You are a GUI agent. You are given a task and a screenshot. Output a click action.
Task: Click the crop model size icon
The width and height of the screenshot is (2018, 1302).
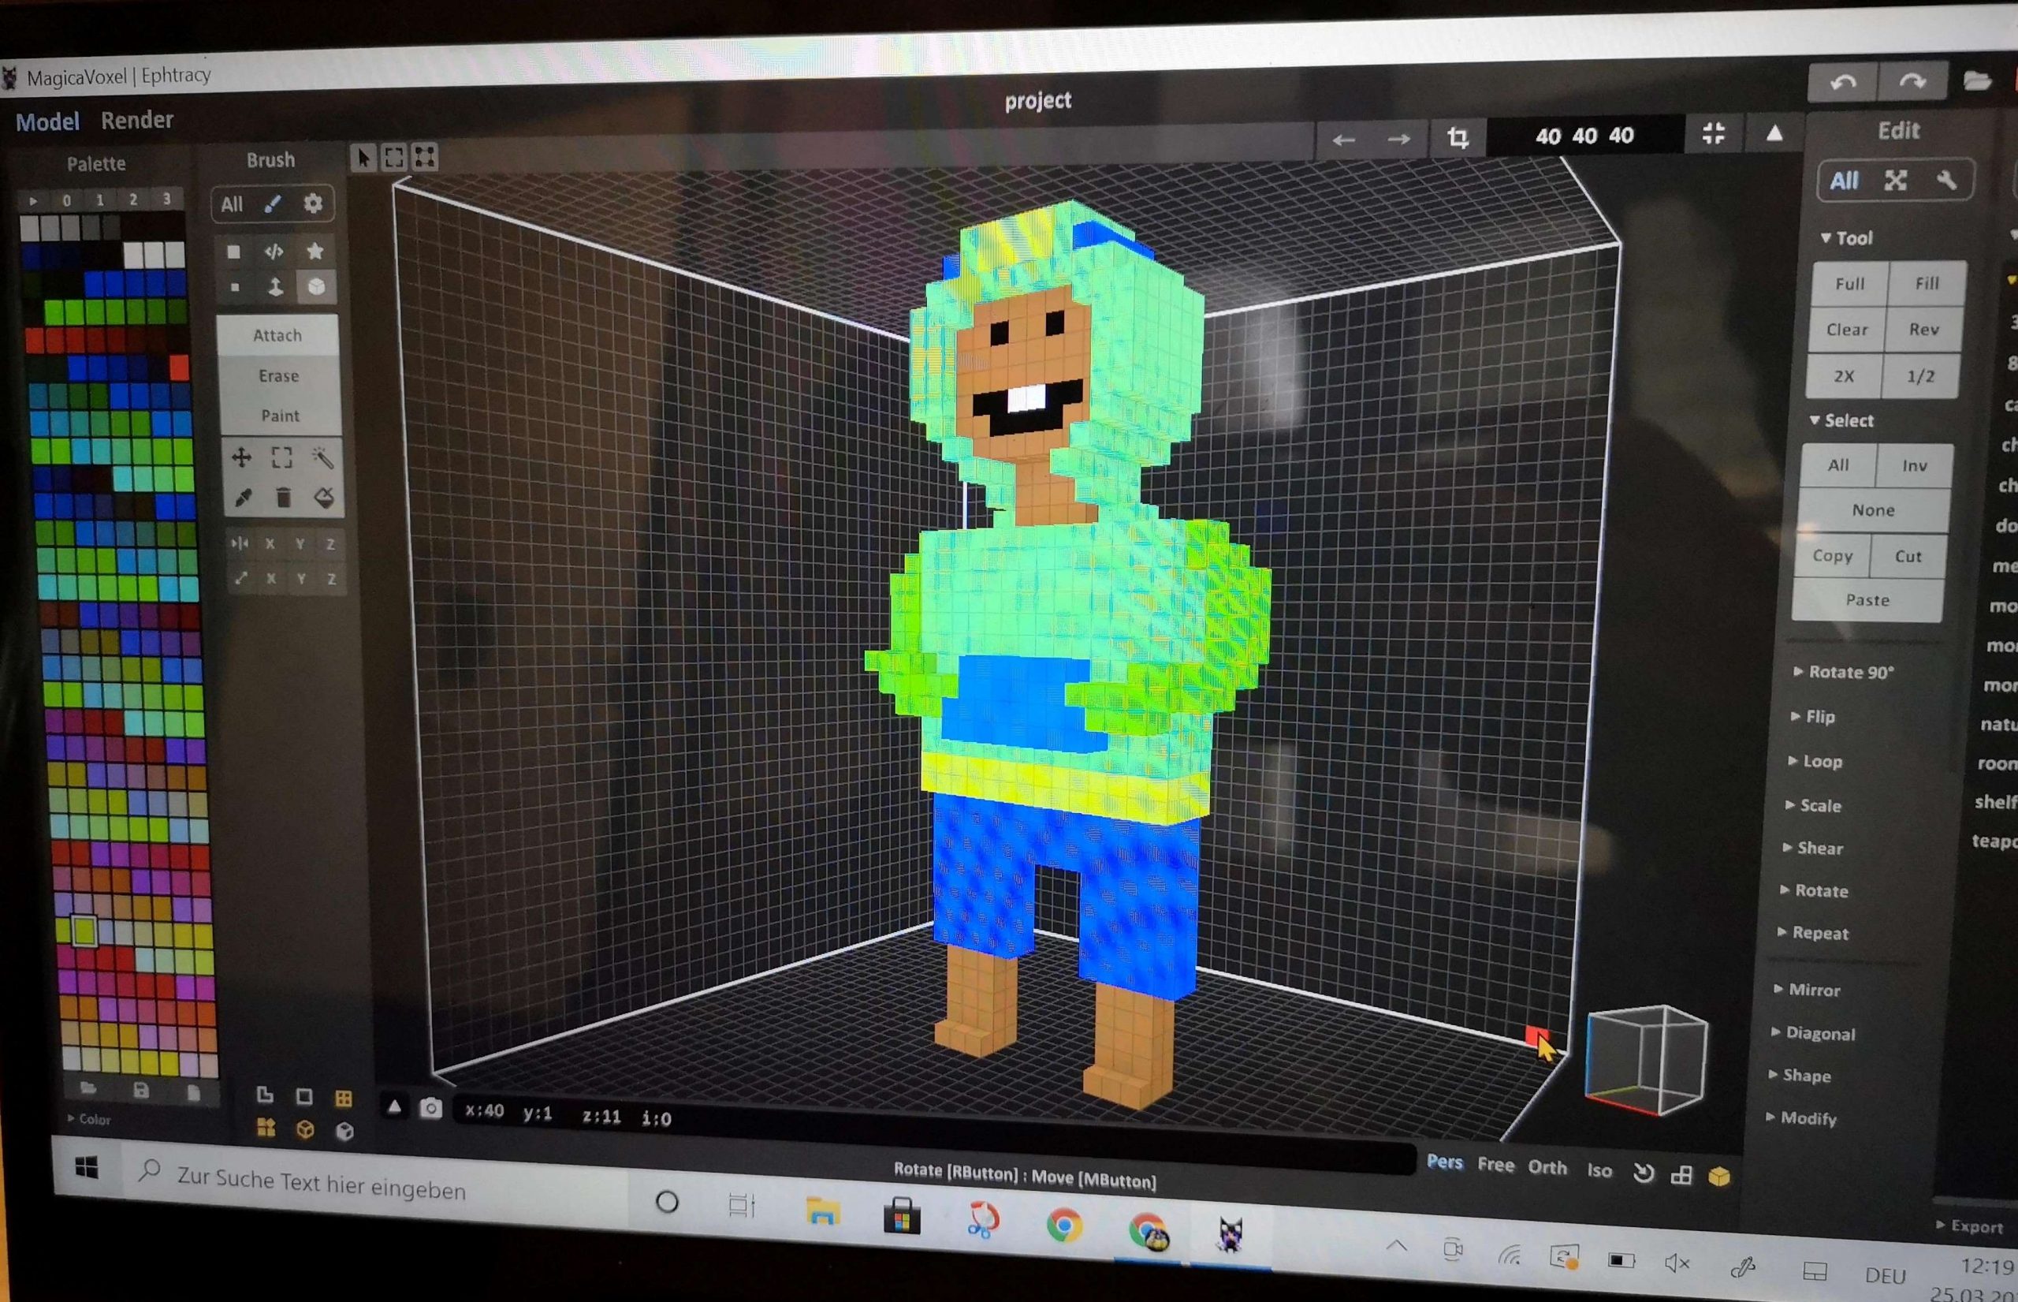[x=1458, y=138]
